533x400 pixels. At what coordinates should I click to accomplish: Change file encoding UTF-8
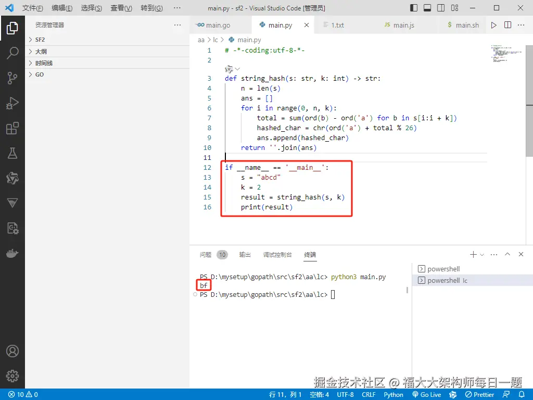345,395
